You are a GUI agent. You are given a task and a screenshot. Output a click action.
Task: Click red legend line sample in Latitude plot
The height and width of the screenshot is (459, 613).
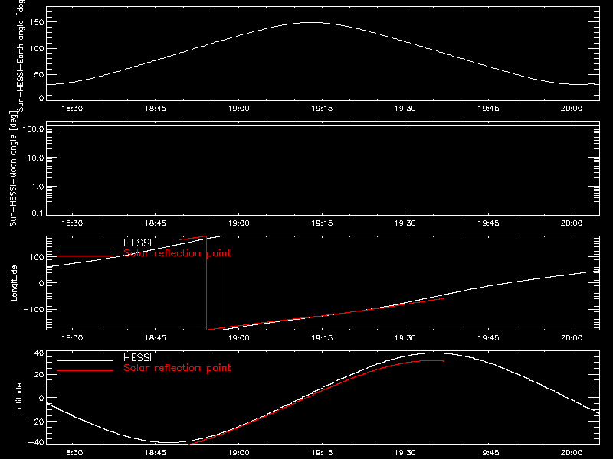pyautogui.click(x=85, y=371)
